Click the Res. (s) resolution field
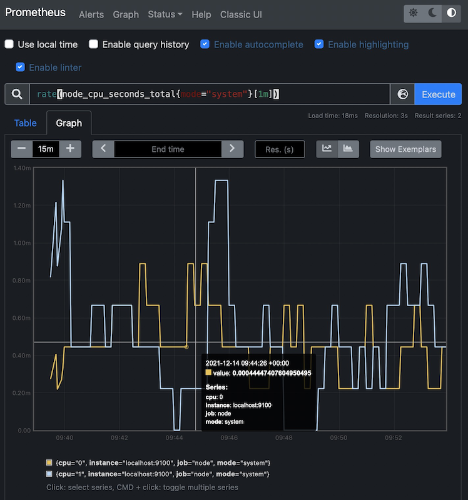 tap(280, 149)
